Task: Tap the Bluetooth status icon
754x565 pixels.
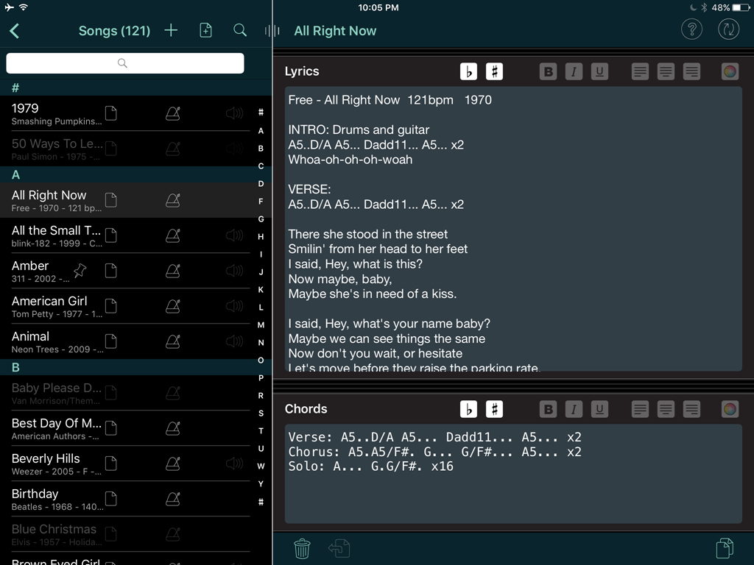Action: pyautogui.click(x=703, y=7)
